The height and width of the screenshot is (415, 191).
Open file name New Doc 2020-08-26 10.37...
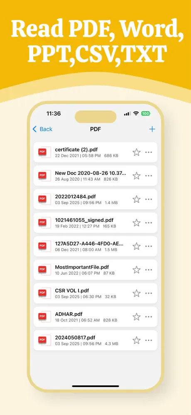click(x=91, y=173)
